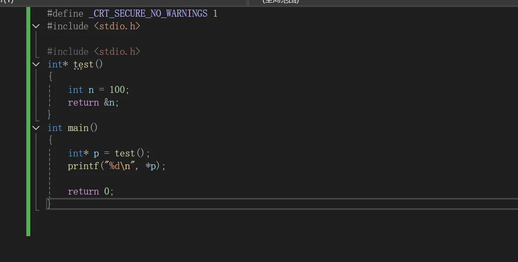This screenshot has height=262, width=518.
Task: Click the _CRT_SECURE_NO_WARNINGS macro name
Action: pos(148,14)
